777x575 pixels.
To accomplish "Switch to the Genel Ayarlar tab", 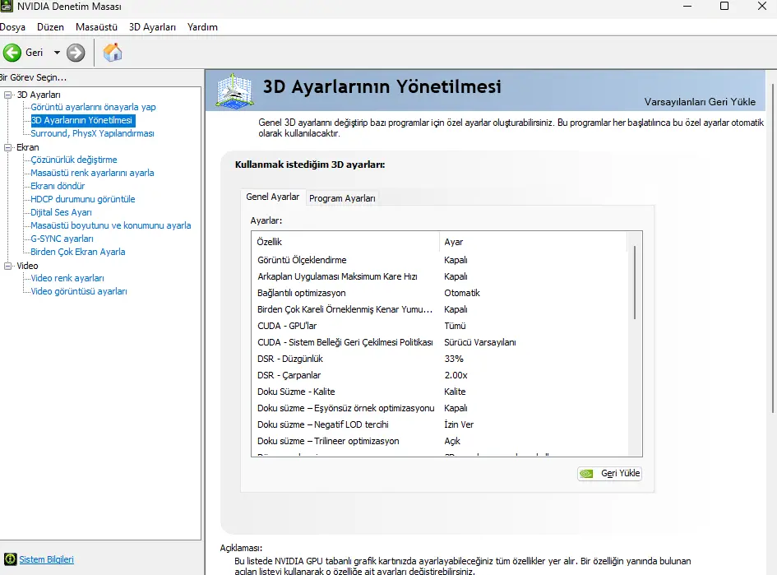I will pos(272,197).
